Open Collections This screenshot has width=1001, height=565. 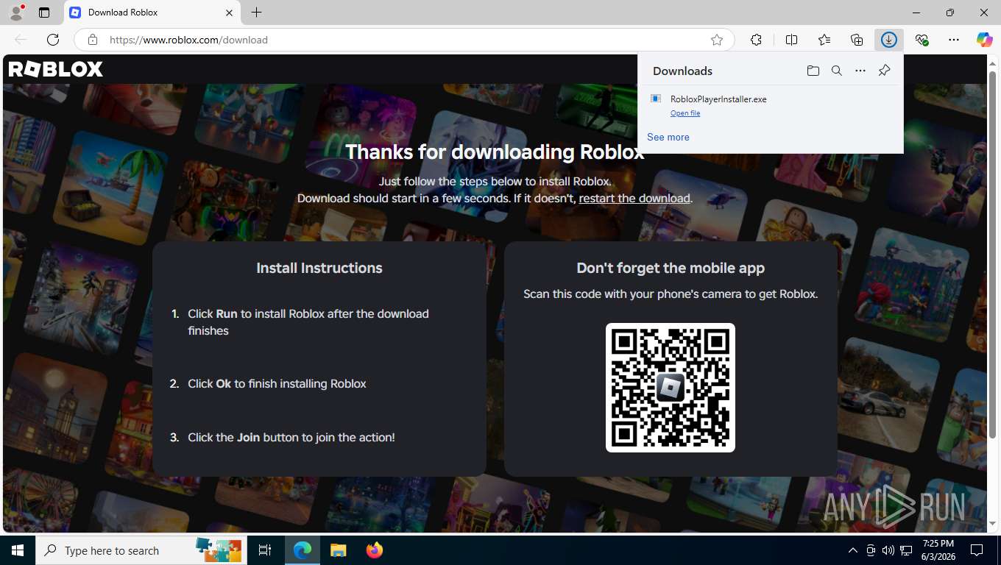pyautogui.click(x=857, y=40)
